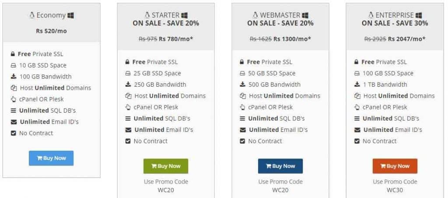Click the download icon beside 250 GB Bandwidth
448x198 pixels.
pyautogui.click(x=128, y=85)
